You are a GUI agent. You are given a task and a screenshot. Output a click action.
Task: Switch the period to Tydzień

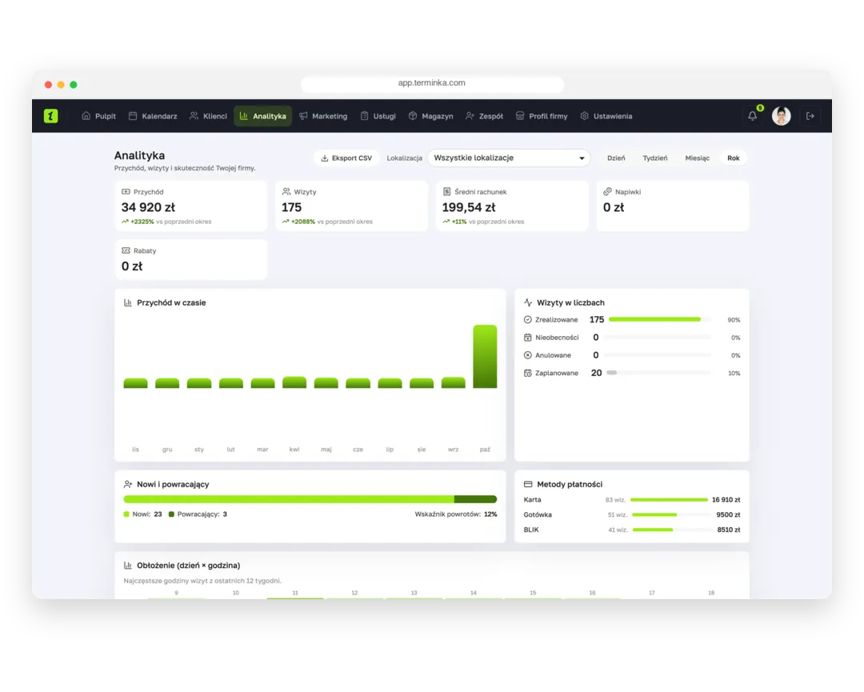point(654,158)
